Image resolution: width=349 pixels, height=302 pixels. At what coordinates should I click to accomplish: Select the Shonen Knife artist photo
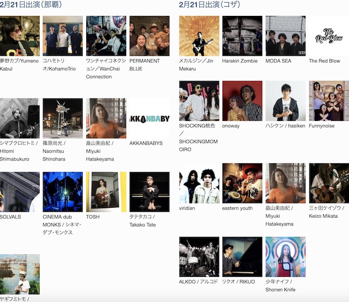tap(285, 257)
